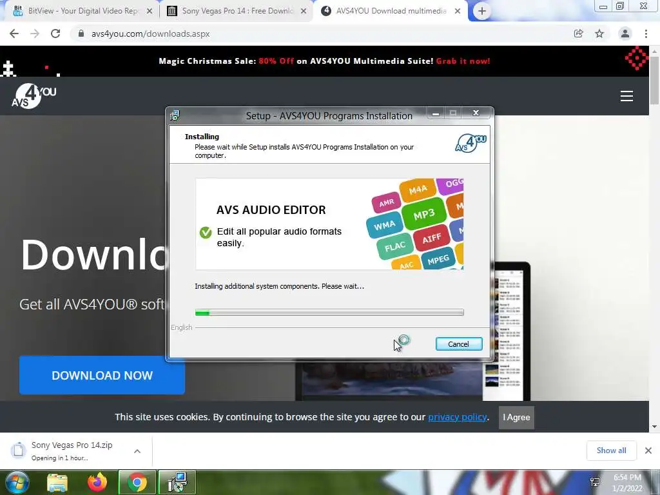Expand Sony Vegas Pro 14.zip download options
This screenshot has height=495, width=660.
click(x=137, y=451)
